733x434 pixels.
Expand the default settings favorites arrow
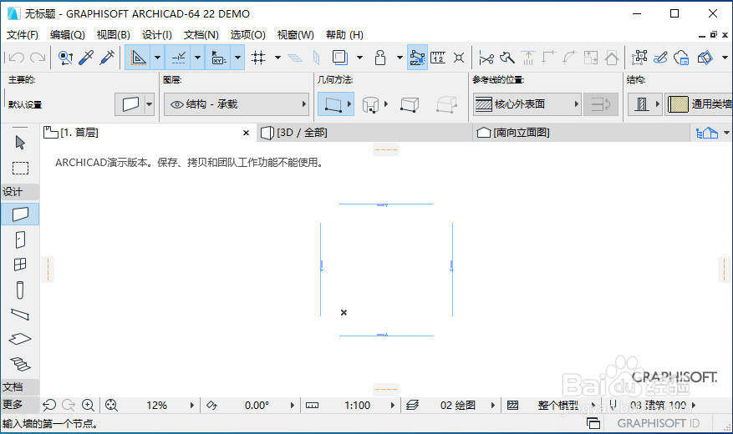(150, 104)
